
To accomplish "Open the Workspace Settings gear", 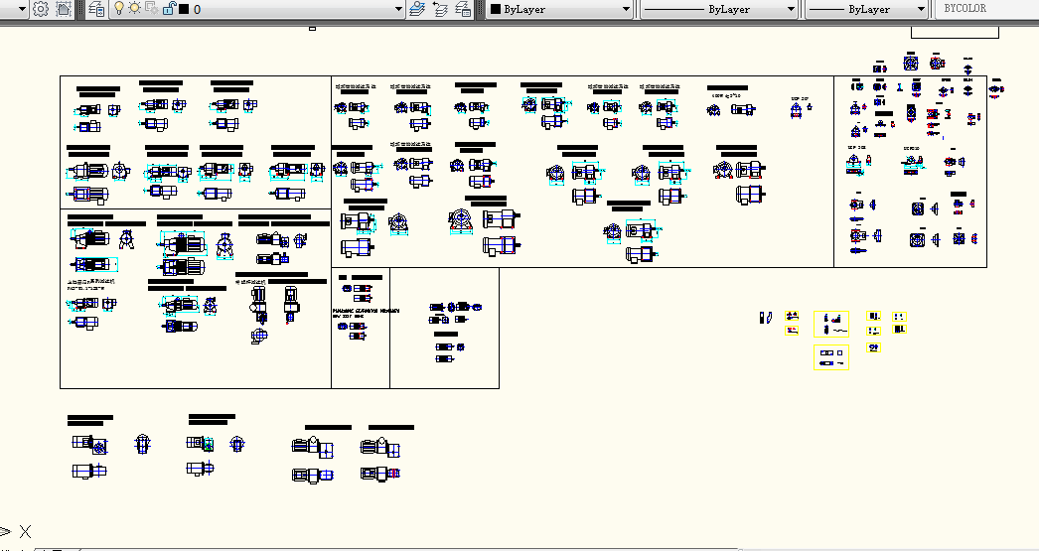I will point(41,9).
